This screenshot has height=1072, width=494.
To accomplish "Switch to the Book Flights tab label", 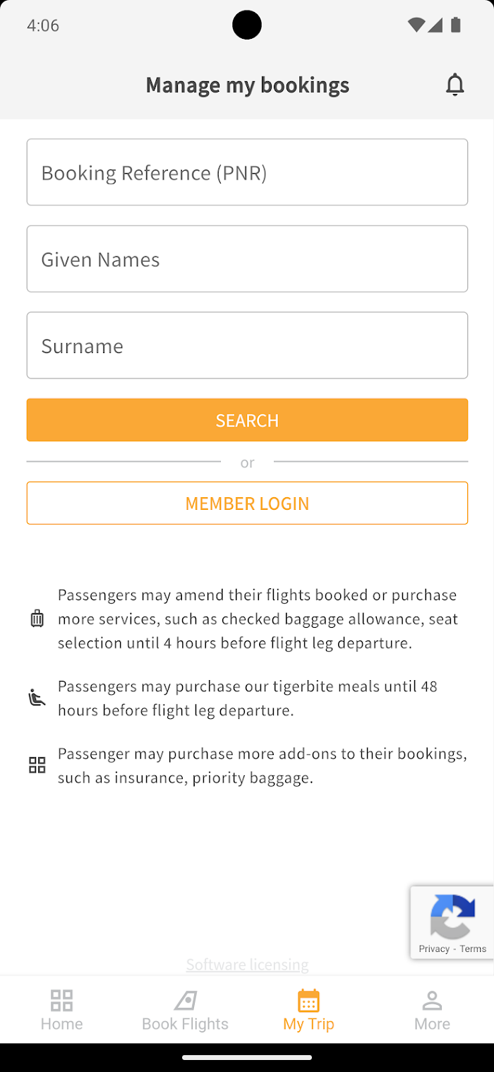I will tap(185, 1024).
